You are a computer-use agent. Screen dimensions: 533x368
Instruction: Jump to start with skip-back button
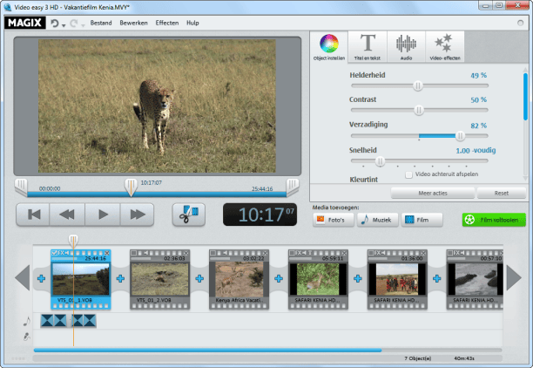pyautogui.click(x=33, y=215)
